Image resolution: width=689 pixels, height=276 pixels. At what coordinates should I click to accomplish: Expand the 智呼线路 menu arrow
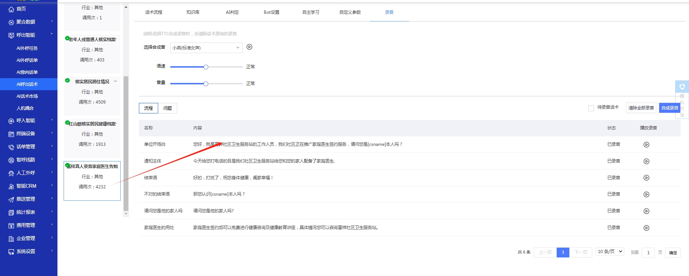[x=52, y=159]
